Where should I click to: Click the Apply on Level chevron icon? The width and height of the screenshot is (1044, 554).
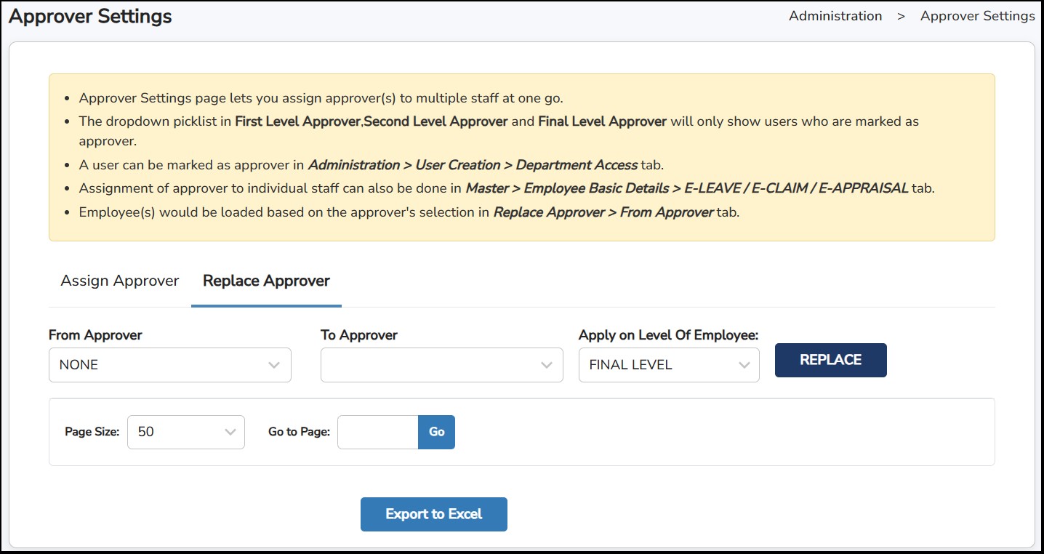tap(744, 364)
